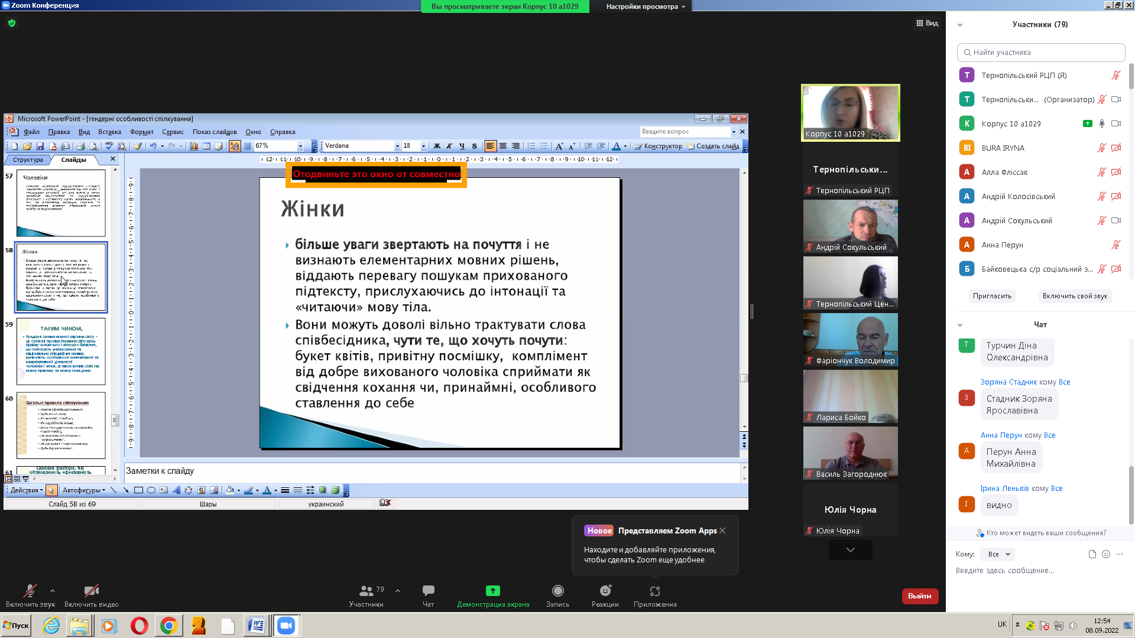
Task: Click Демонстрация экрана in Zoom toolbar
Action: click(493, 596)
